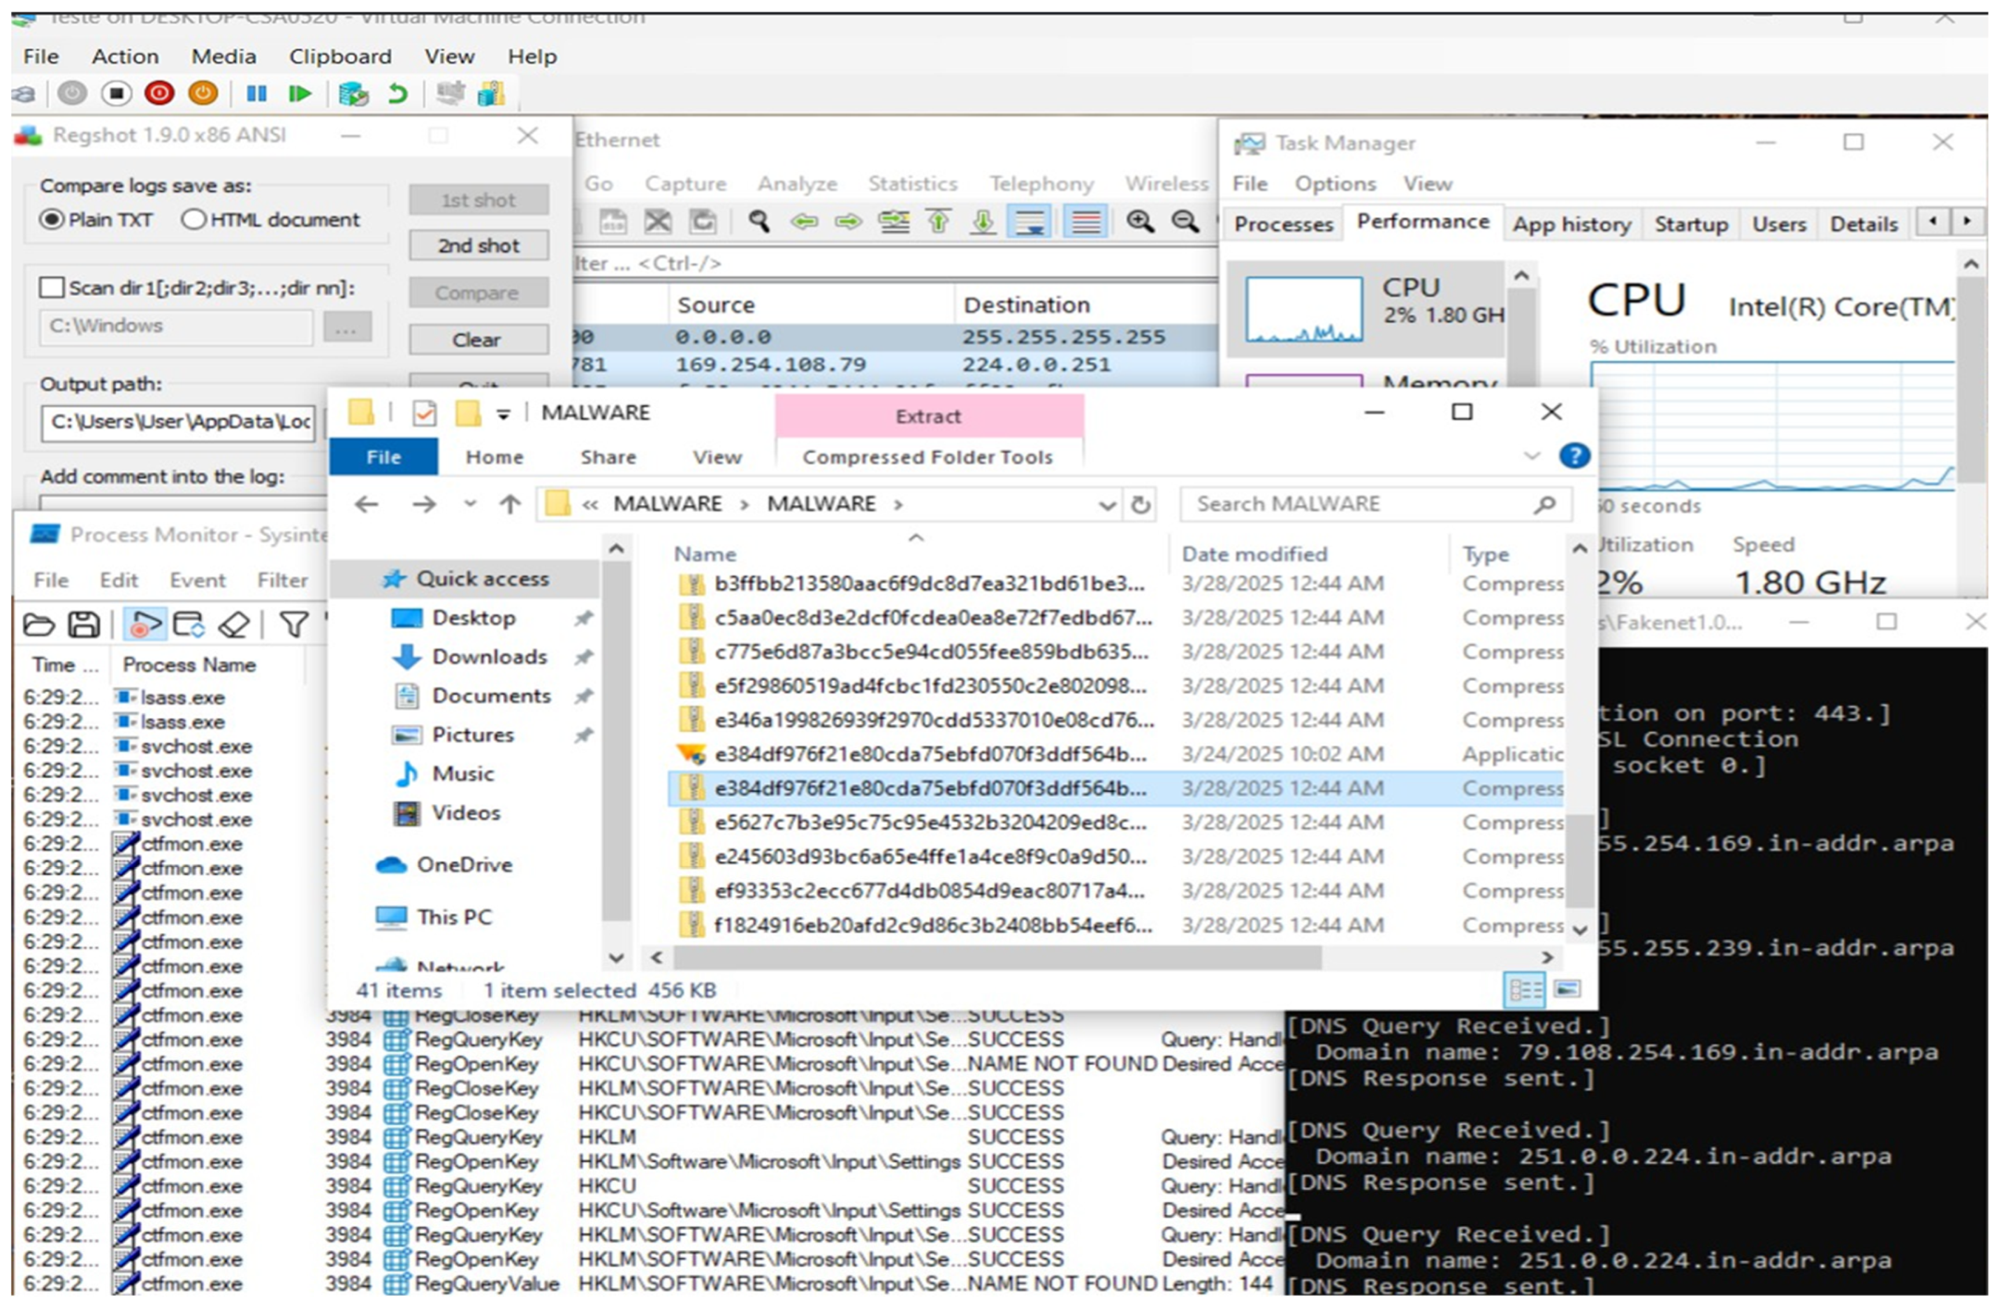
Task: Click the blue Explorer help question icon
Action: (x=1574, y=456)
